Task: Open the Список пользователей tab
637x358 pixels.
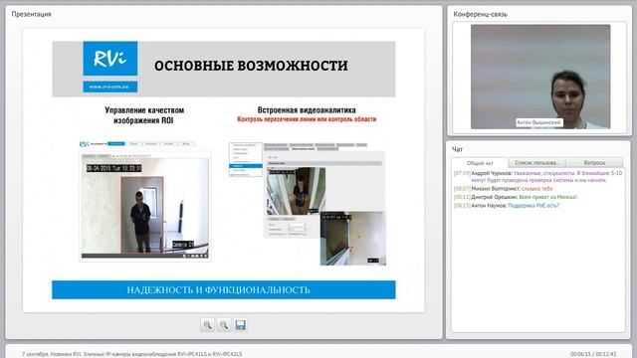Action: coord(536,163)
